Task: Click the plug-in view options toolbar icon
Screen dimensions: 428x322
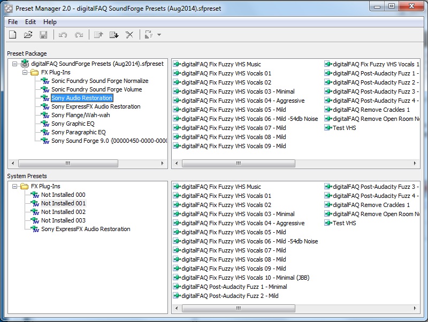Action: coord(149,35)
